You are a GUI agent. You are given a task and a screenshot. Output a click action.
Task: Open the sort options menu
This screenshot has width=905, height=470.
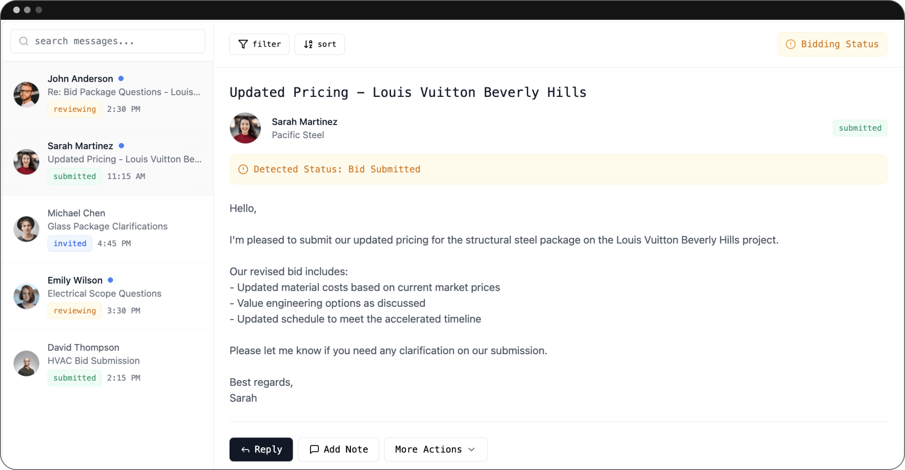(x=320, y=44)
